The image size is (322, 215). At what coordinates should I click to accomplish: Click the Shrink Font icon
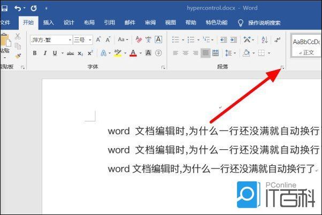click(x=108, y=39)
